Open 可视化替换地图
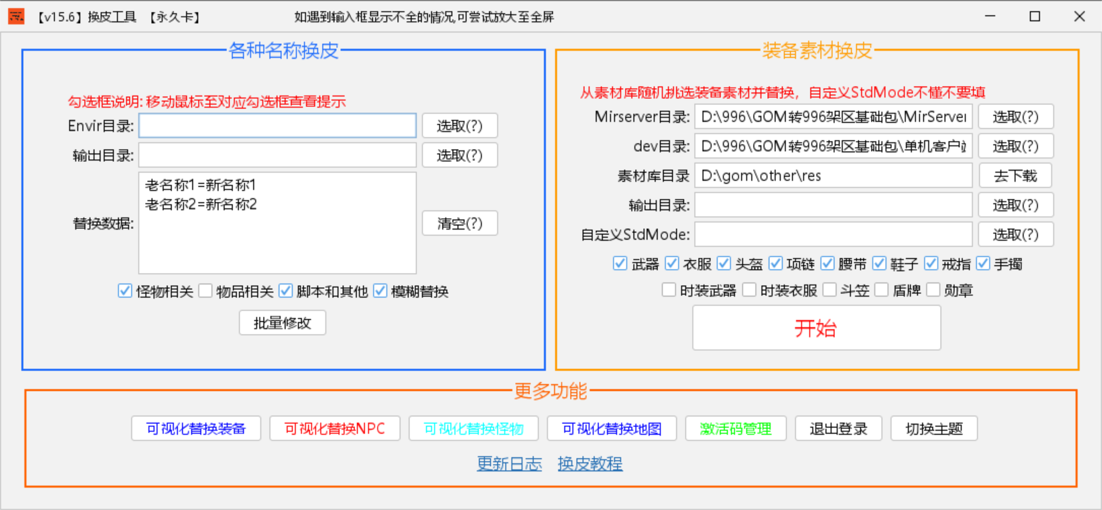Image resolution: width=1102 pixels, height=510 pixels. [x=612, y=428]
